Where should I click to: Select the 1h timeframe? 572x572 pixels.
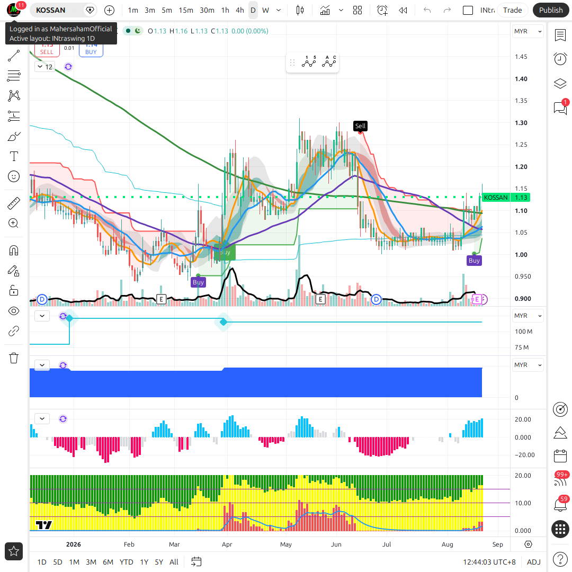click(225, 10)
